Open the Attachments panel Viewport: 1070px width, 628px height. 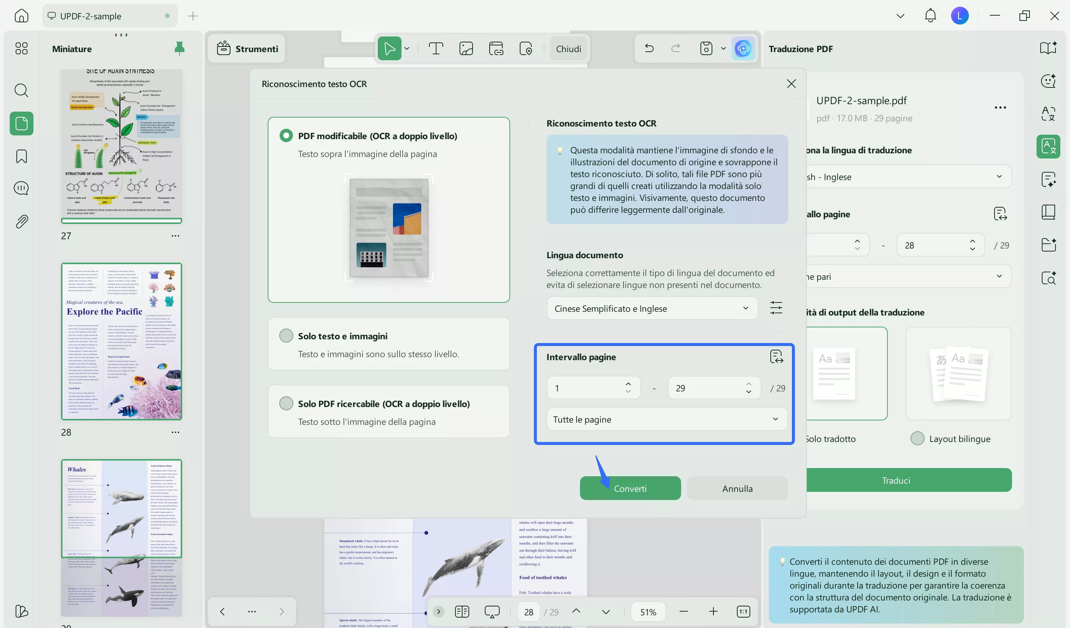[21, 221]
